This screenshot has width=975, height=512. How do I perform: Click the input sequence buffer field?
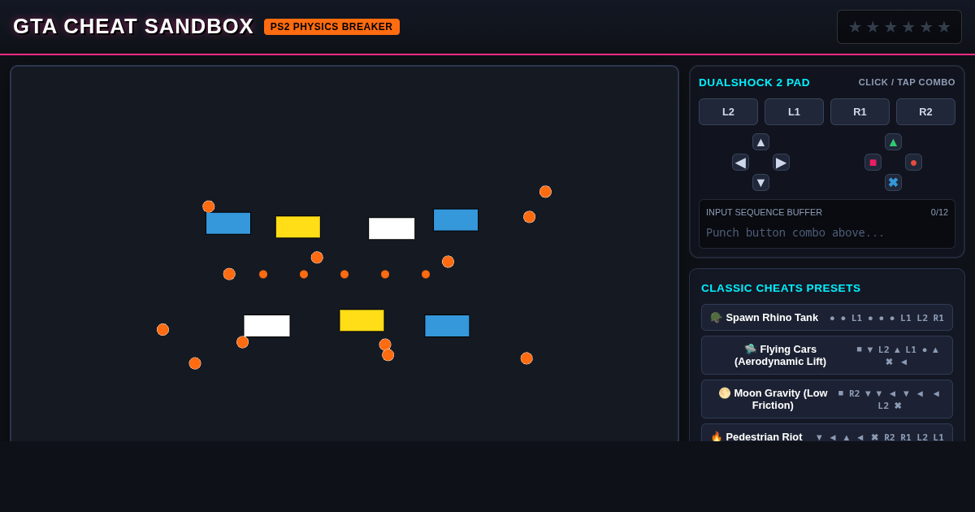pyautogui.click(x=827, y=224)
